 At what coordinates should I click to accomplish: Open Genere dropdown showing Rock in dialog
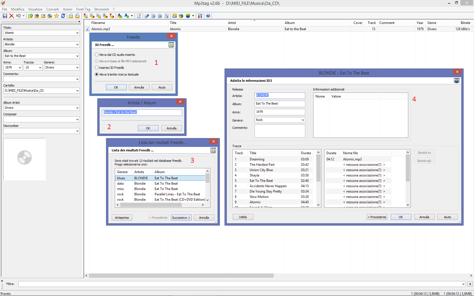coord(303,120)
